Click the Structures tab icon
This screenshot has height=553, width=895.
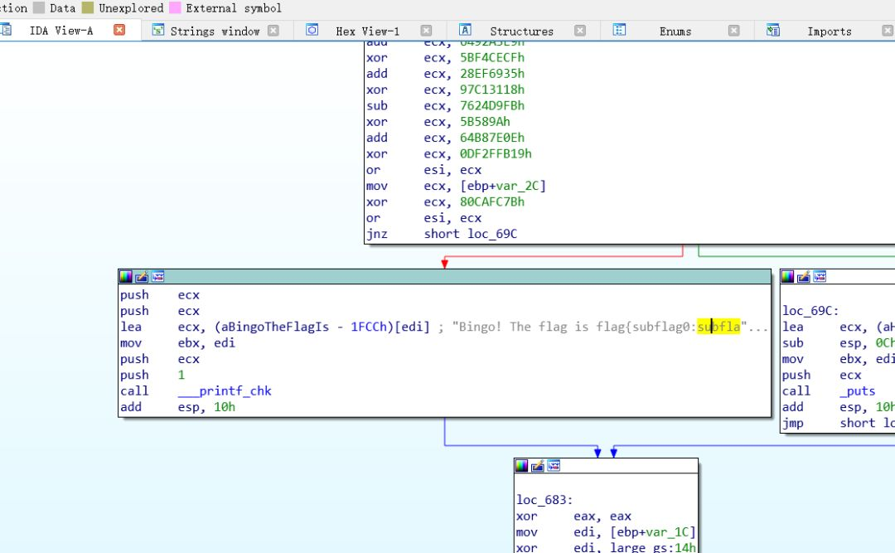pyautogui.click(x=465, y=31)
